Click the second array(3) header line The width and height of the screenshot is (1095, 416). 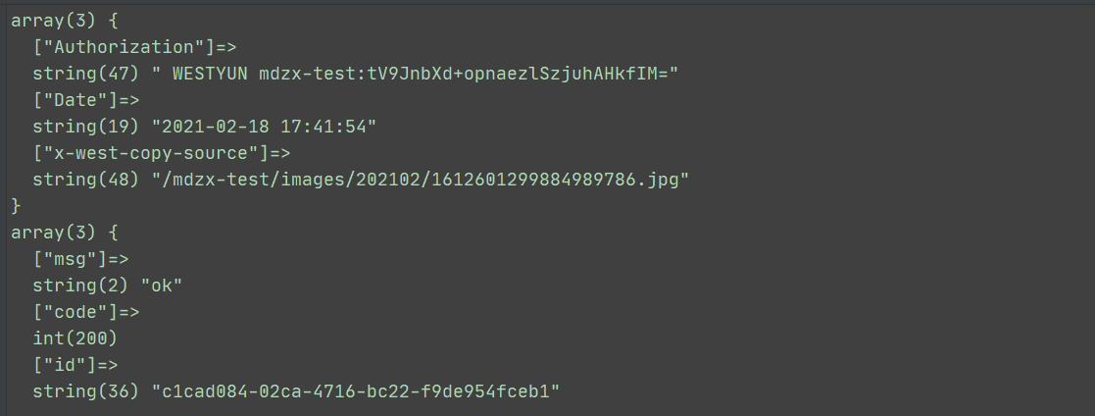tap(63, 232)
